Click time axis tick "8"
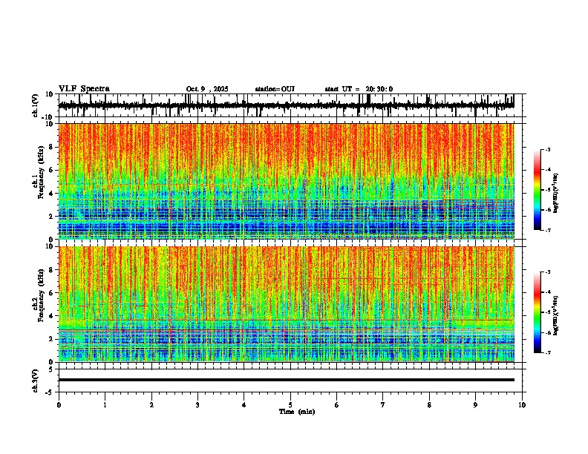 point(429,405)
